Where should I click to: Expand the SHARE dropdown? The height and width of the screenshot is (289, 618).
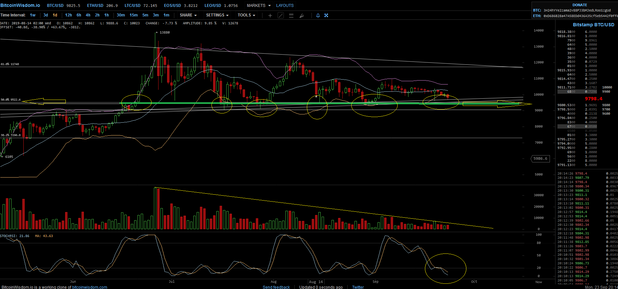click(188, 15)
